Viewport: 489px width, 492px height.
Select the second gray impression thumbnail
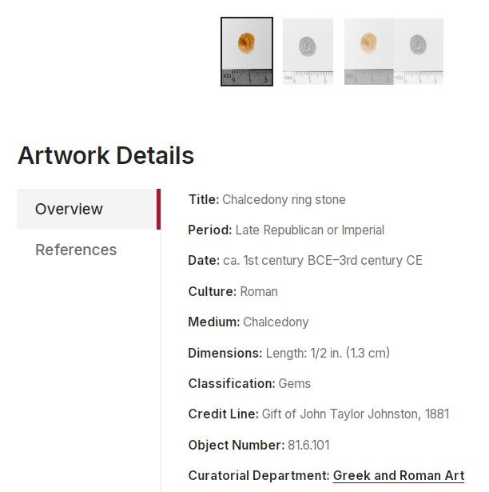click(x=308, y=51)
